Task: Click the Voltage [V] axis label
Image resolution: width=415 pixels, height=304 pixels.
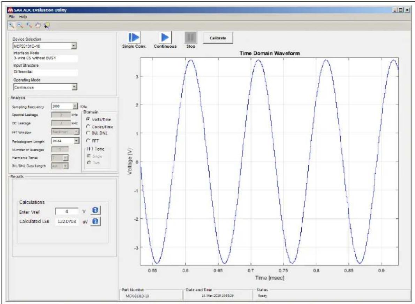Action: [x=130, y=161]
